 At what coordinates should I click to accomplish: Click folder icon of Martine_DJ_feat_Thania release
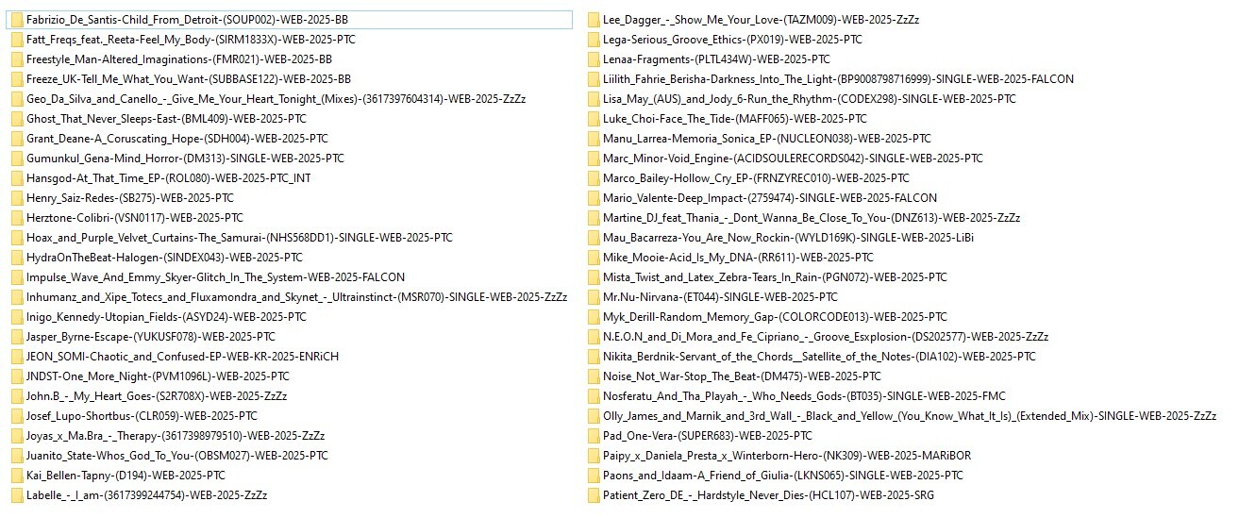coord(593,218)
